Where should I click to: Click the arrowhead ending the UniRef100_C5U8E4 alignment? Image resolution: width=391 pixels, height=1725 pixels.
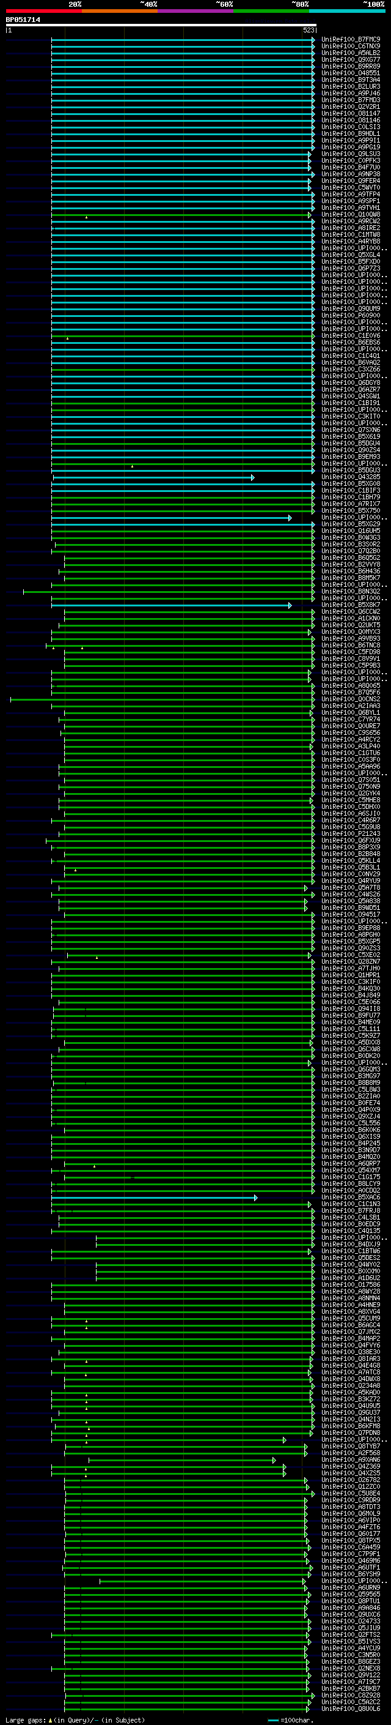pos(313,1494)
